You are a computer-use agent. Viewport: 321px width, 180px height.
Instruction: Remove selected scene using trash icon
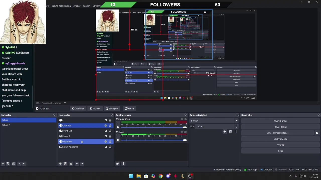click(8, 164)
